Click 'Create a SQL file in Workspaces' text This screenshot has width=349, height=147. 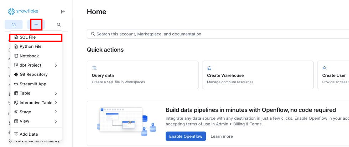[118, 82]
